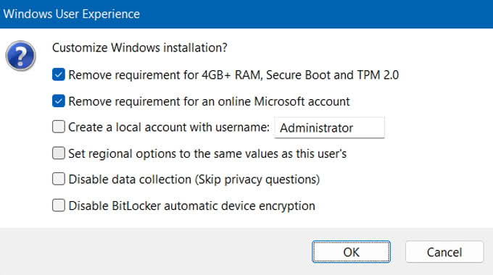Uncheck Remove requirement for online Microsoft account
The width and height of the screenshot is (493, 275).
point(59,101)
